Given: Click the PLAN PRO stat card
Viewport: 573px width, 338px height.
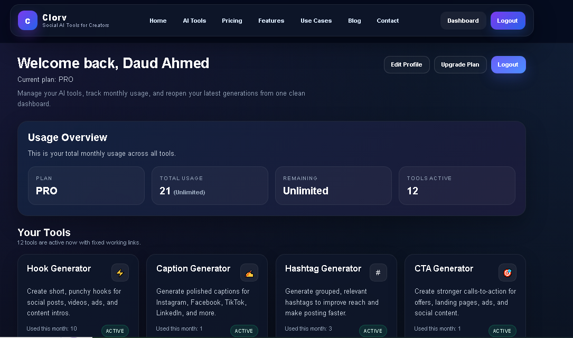Looking at the screenshot, I should [86, 185].
